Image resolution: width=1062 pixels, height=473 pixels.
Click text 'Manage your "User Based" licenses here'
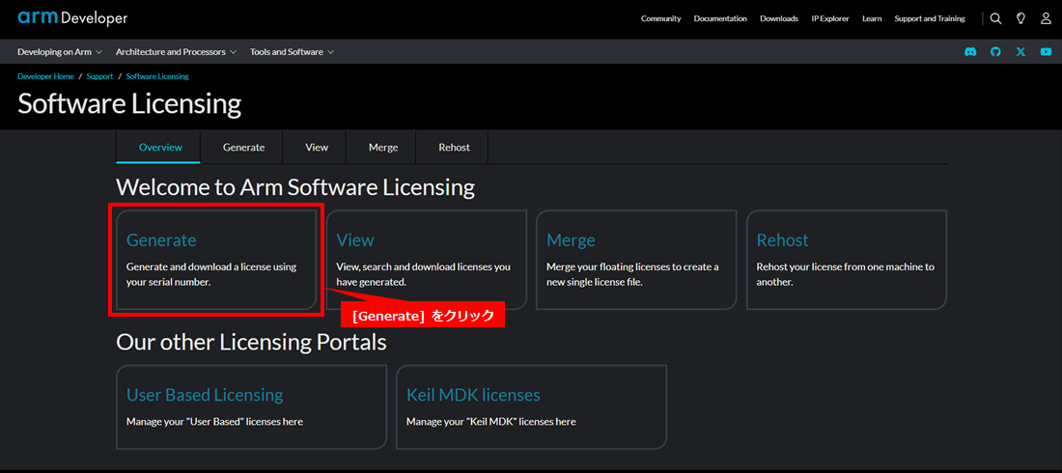(x=214, y=422)
